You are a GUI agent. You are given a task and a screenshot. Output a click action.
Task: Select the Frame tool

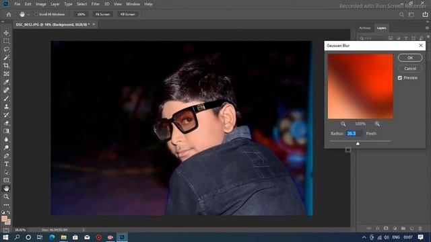point(6,74)
